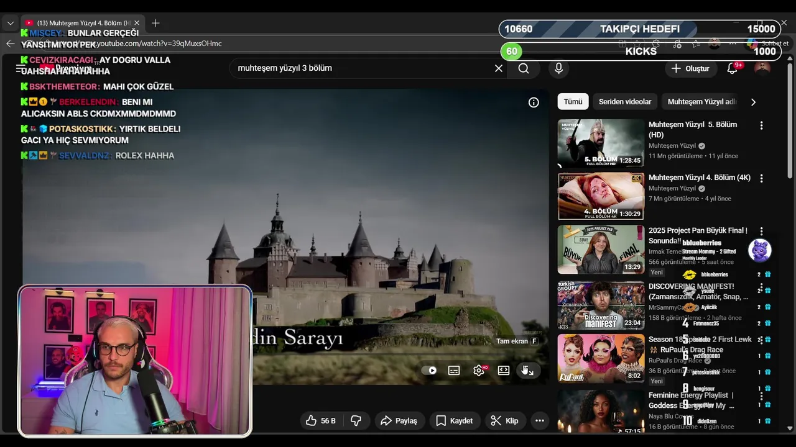Start voice search with the microphone
The height and width of the screenshot is (447, 796).
coord(558,68)
